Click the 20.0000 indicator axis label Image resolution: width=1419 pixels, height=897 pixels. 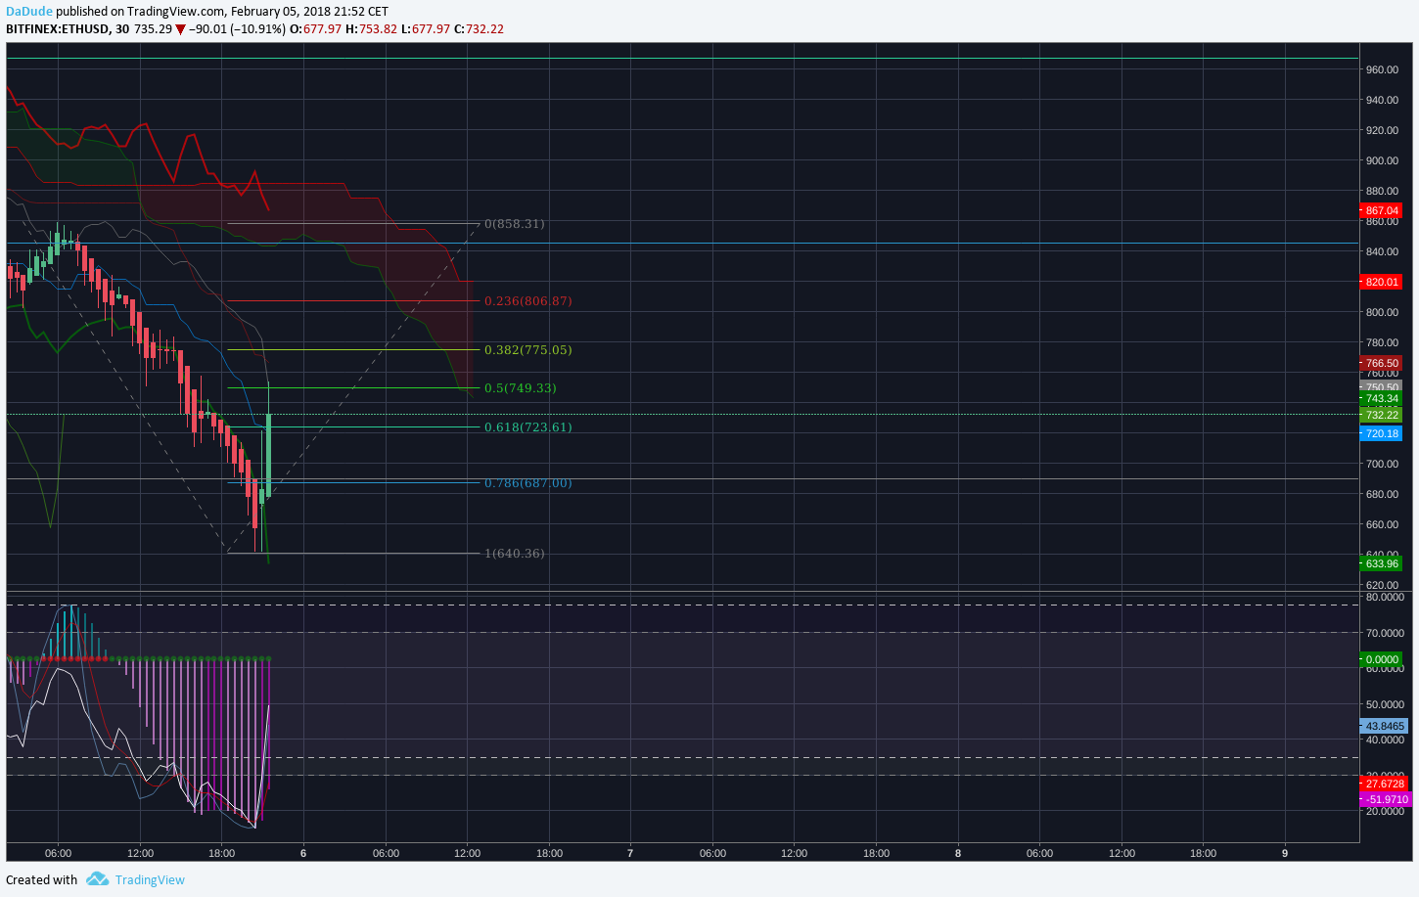(1385, 811)
